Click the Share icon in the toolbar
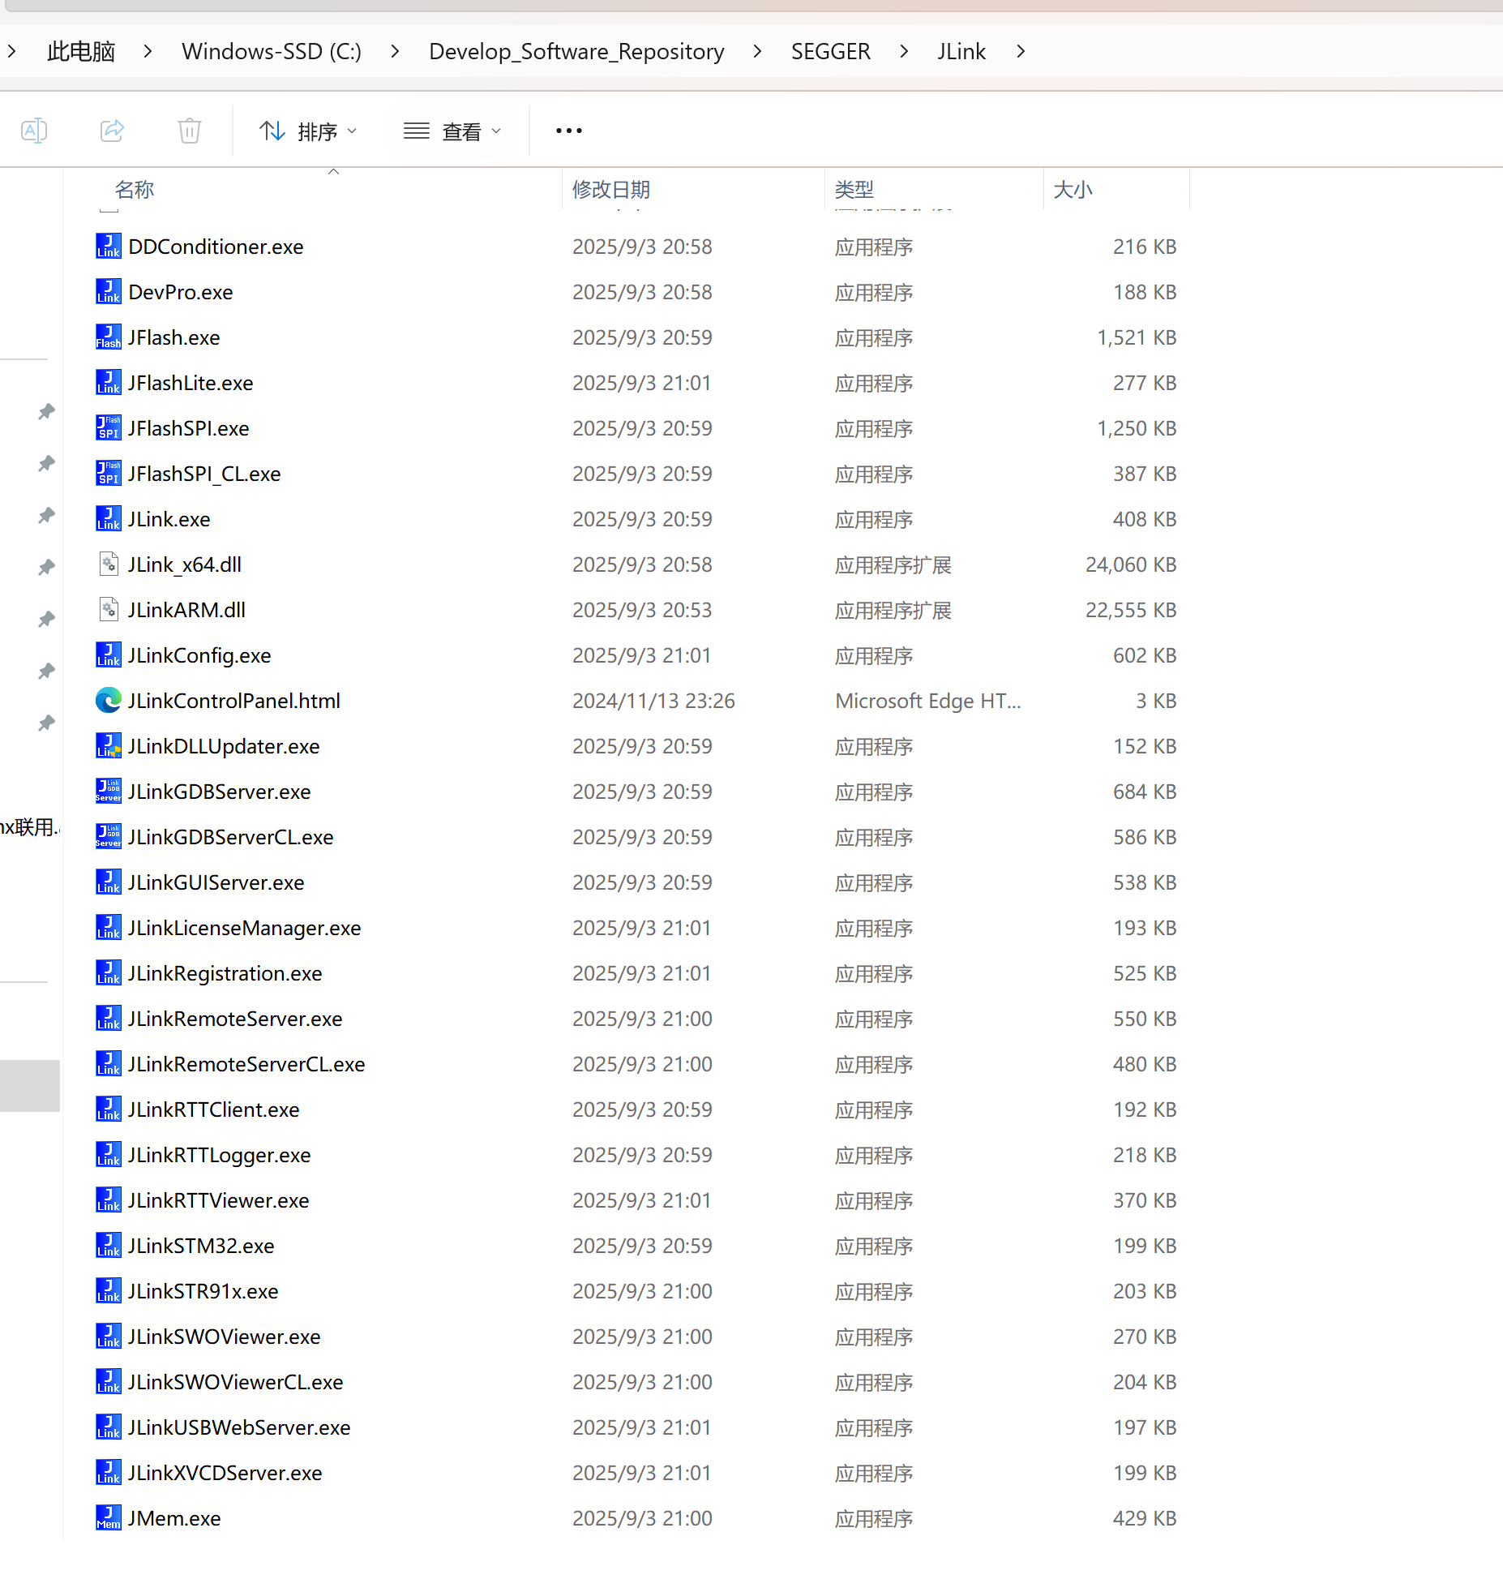 (112, 131)
